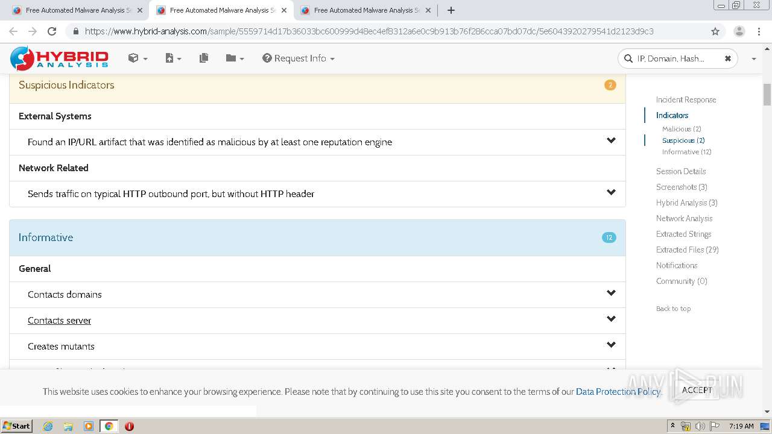Open the dropdown caret beside search box
Screen dimensions: 772x434
[754, 59]
